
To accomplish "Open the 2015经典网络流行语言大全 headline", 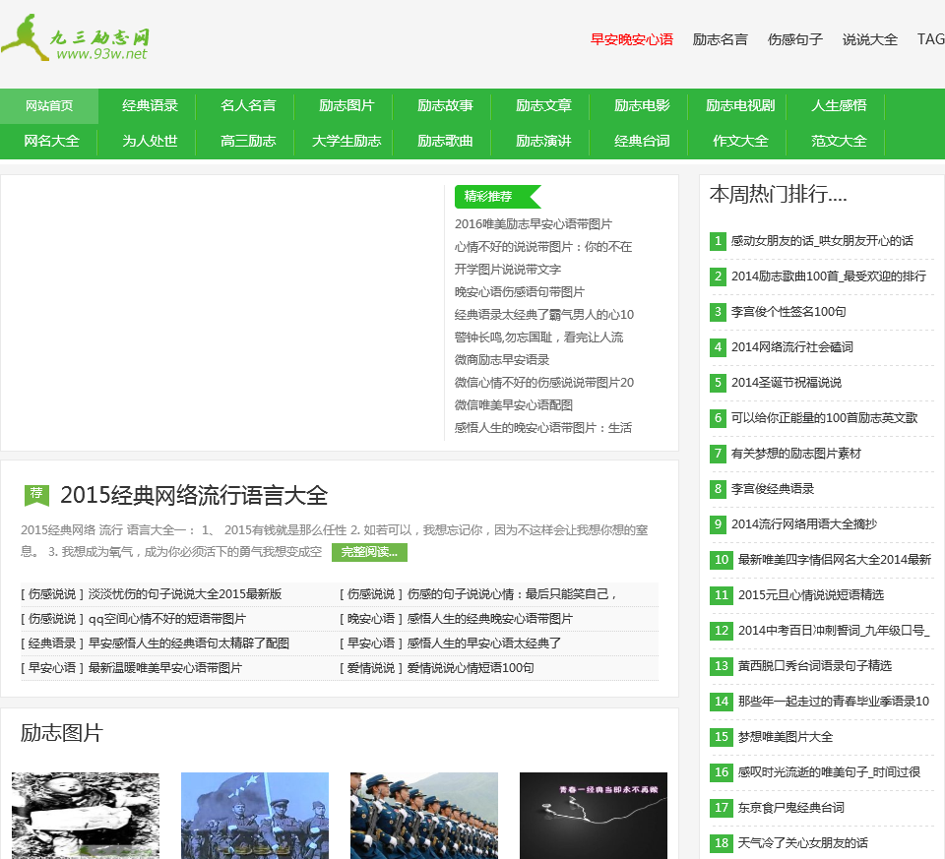I will point(194,495).
